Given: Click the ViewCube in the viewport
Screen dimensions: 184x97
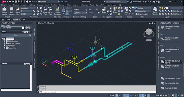Looking at the screenshot, I should pos(149,32).
